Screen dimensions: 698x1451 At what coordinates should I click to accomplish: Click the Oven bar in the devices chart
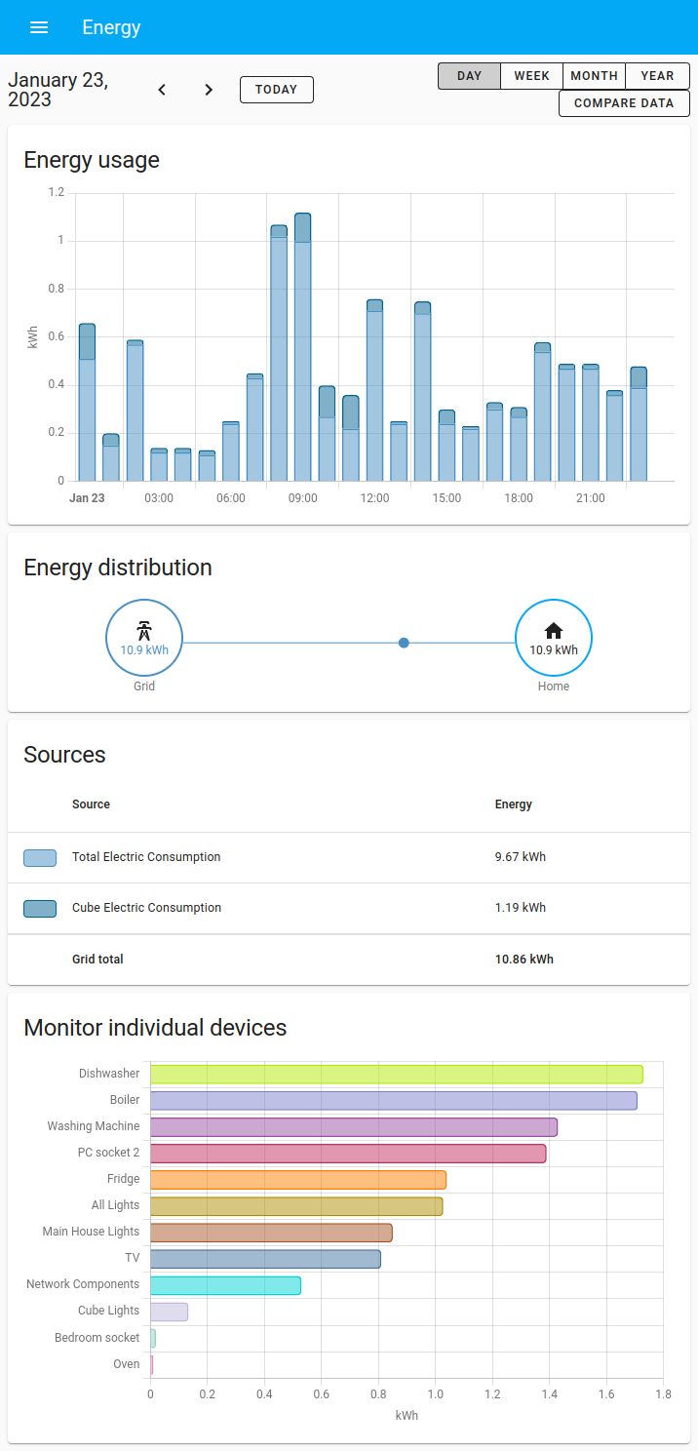tap(152, 1363)
